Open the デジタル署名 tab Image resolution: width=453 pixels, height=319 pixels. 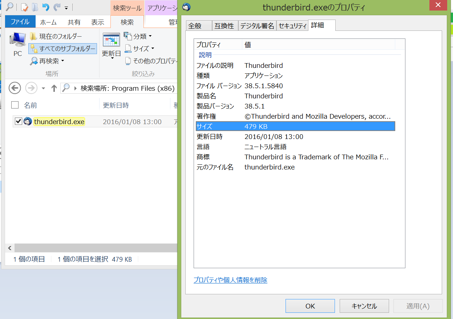coord(257,26)
